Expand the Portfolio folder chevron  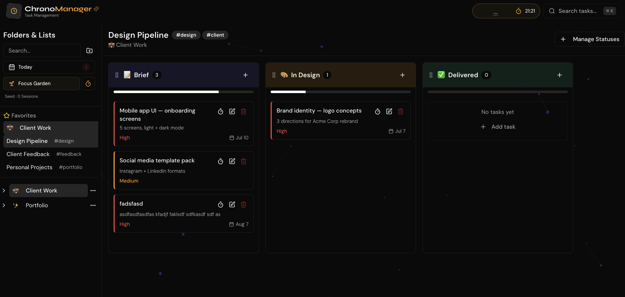[4, 205]
